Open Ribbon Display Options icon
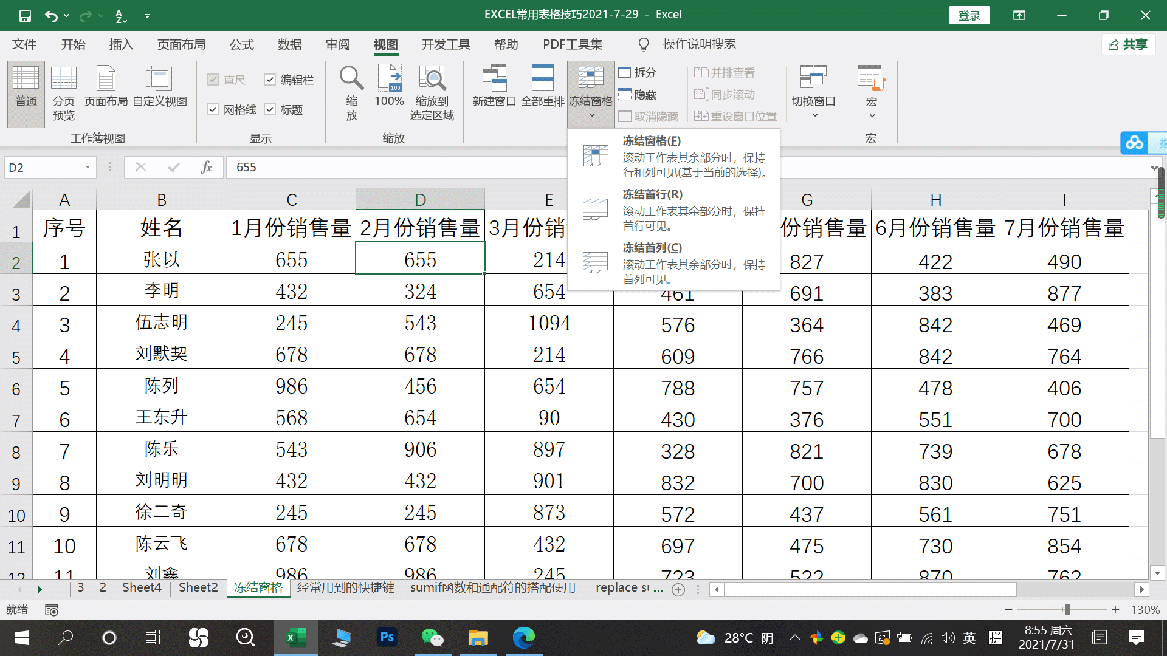The height and width of the screenshot is (656, 1167). (1019, 16)
